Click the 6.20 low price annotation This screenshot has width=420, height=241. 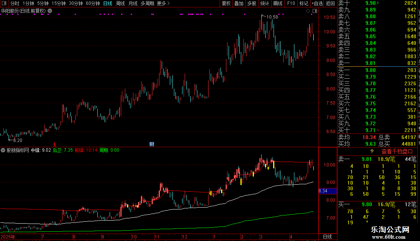(x=18, y=141)
